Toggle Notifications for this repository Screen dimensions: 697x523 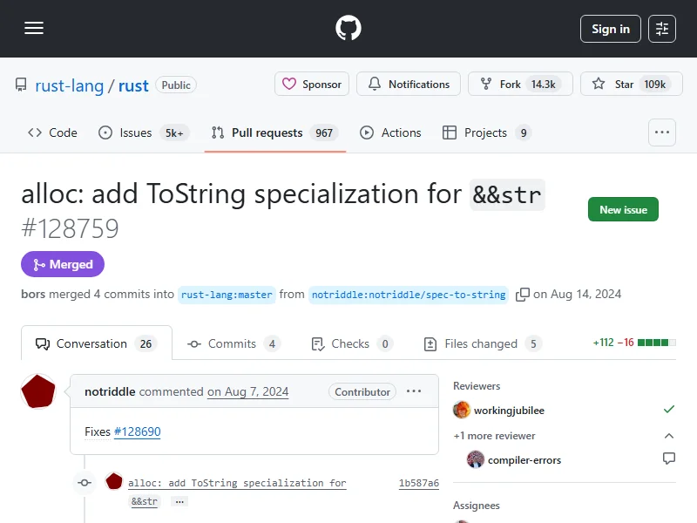tap(409, 85)
